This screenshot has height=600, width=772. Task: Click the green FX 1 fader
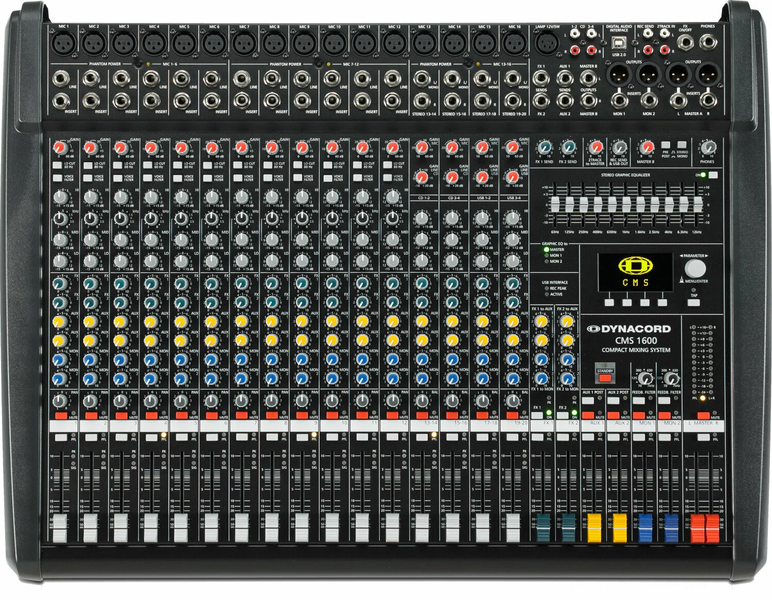point(543,527)
